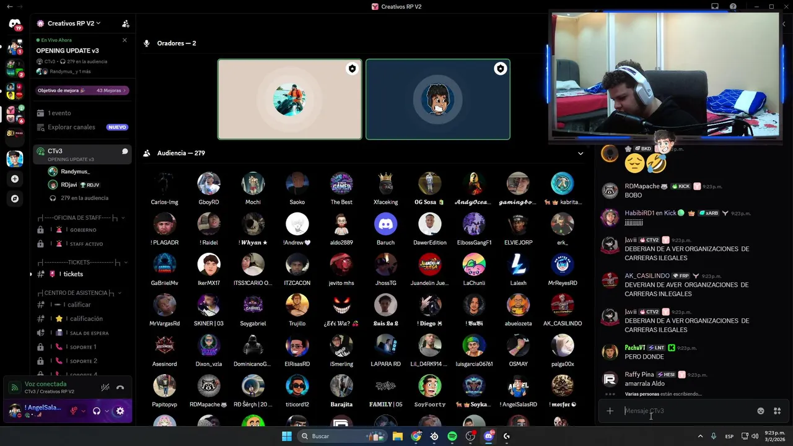Select the Randymus_ speaker tile
This screenshot has width=793, height=446.
click(289, 99)
